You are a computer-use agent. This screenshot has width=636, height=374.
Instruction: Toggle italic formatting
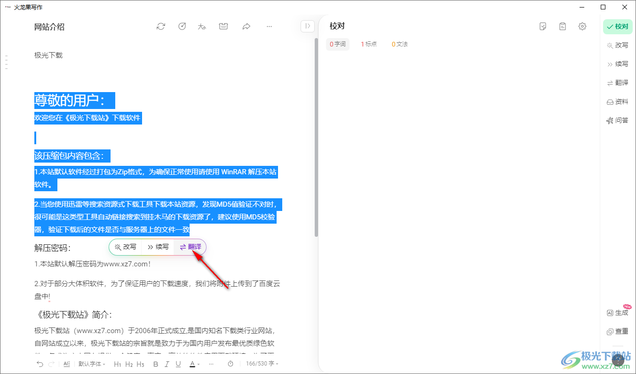pyautogui.click(x=167, y=364)
